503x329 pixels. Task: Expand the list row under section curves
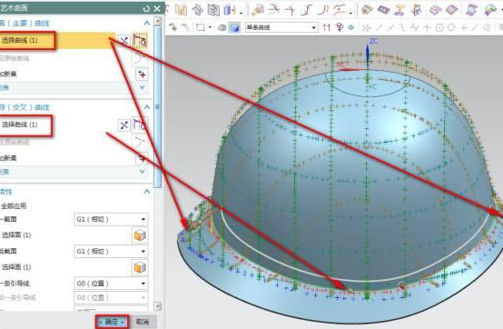pos(143,87)
